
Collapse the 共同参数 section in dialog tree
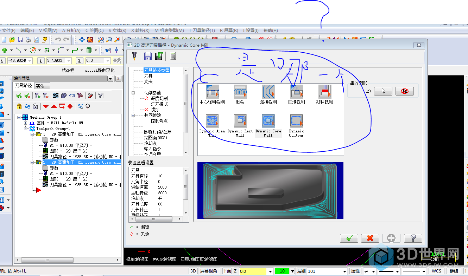coord(133,115)
